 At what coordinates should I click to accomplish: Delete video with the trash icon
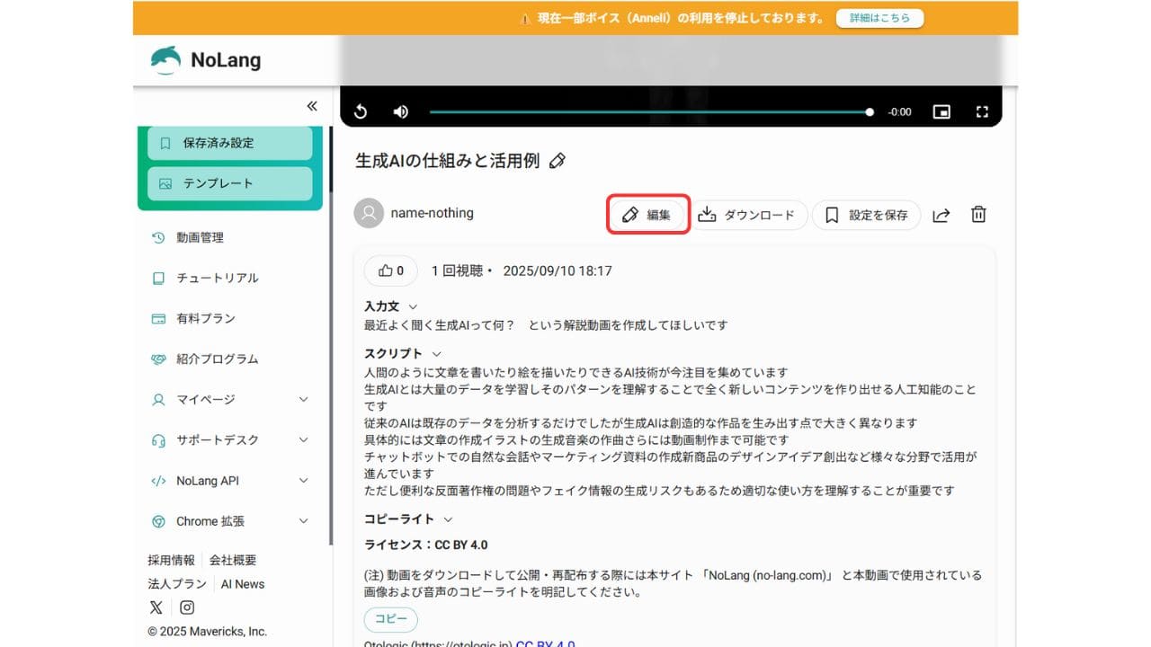979,214
